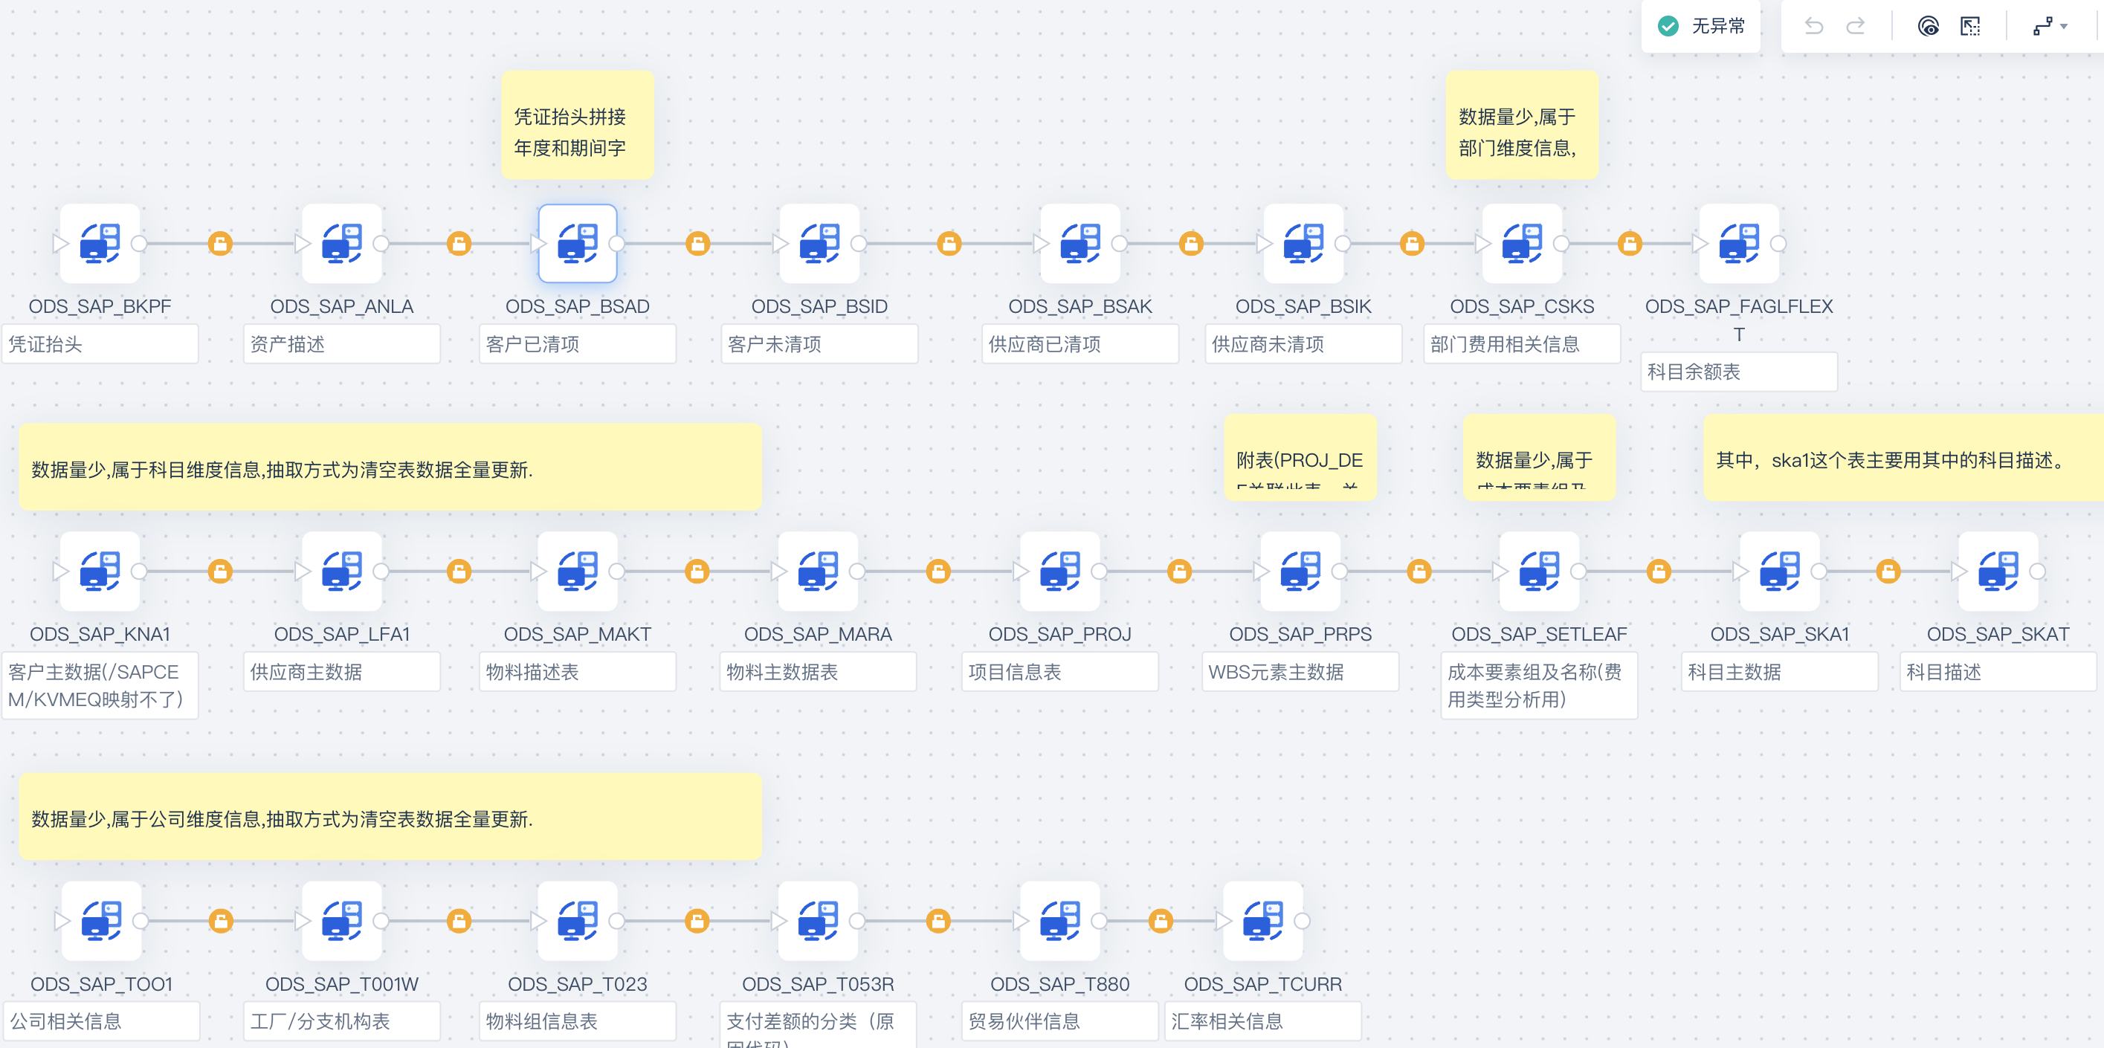
Task: Click lock icon between BKPF and ANLA
Action: click(221, 243)
